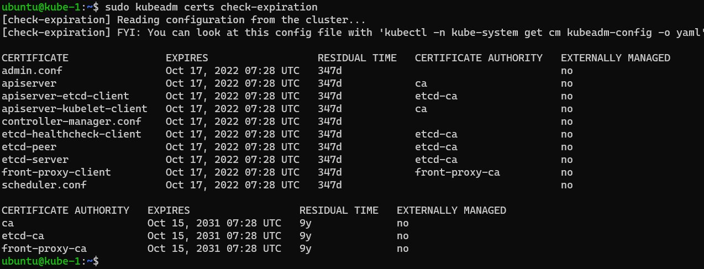Screen dimensions: 704x269
Task: Click the first EXPIRES column header
Action: point(187,58)
